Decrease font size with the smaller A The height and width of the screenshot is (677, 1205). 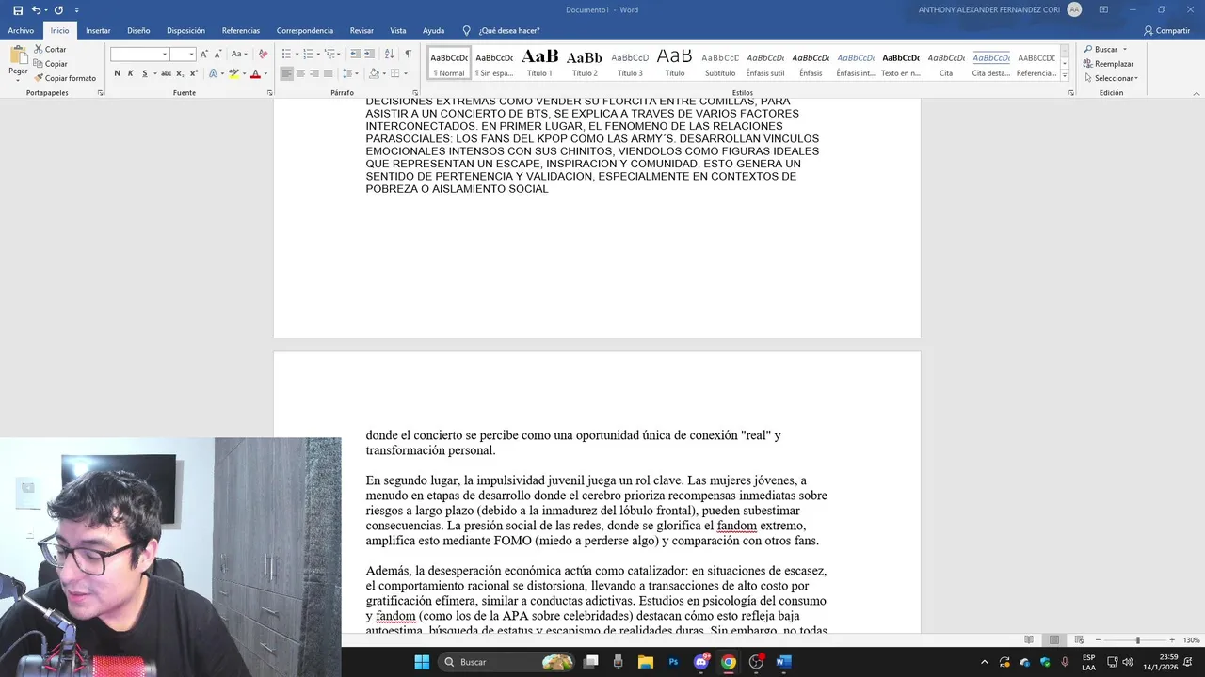pos(217,54)
